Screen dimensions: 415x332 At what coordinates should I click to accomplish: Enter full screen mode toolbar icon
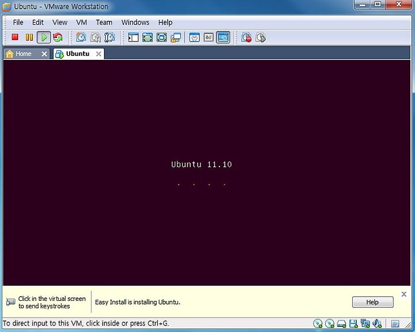point(162,37)
